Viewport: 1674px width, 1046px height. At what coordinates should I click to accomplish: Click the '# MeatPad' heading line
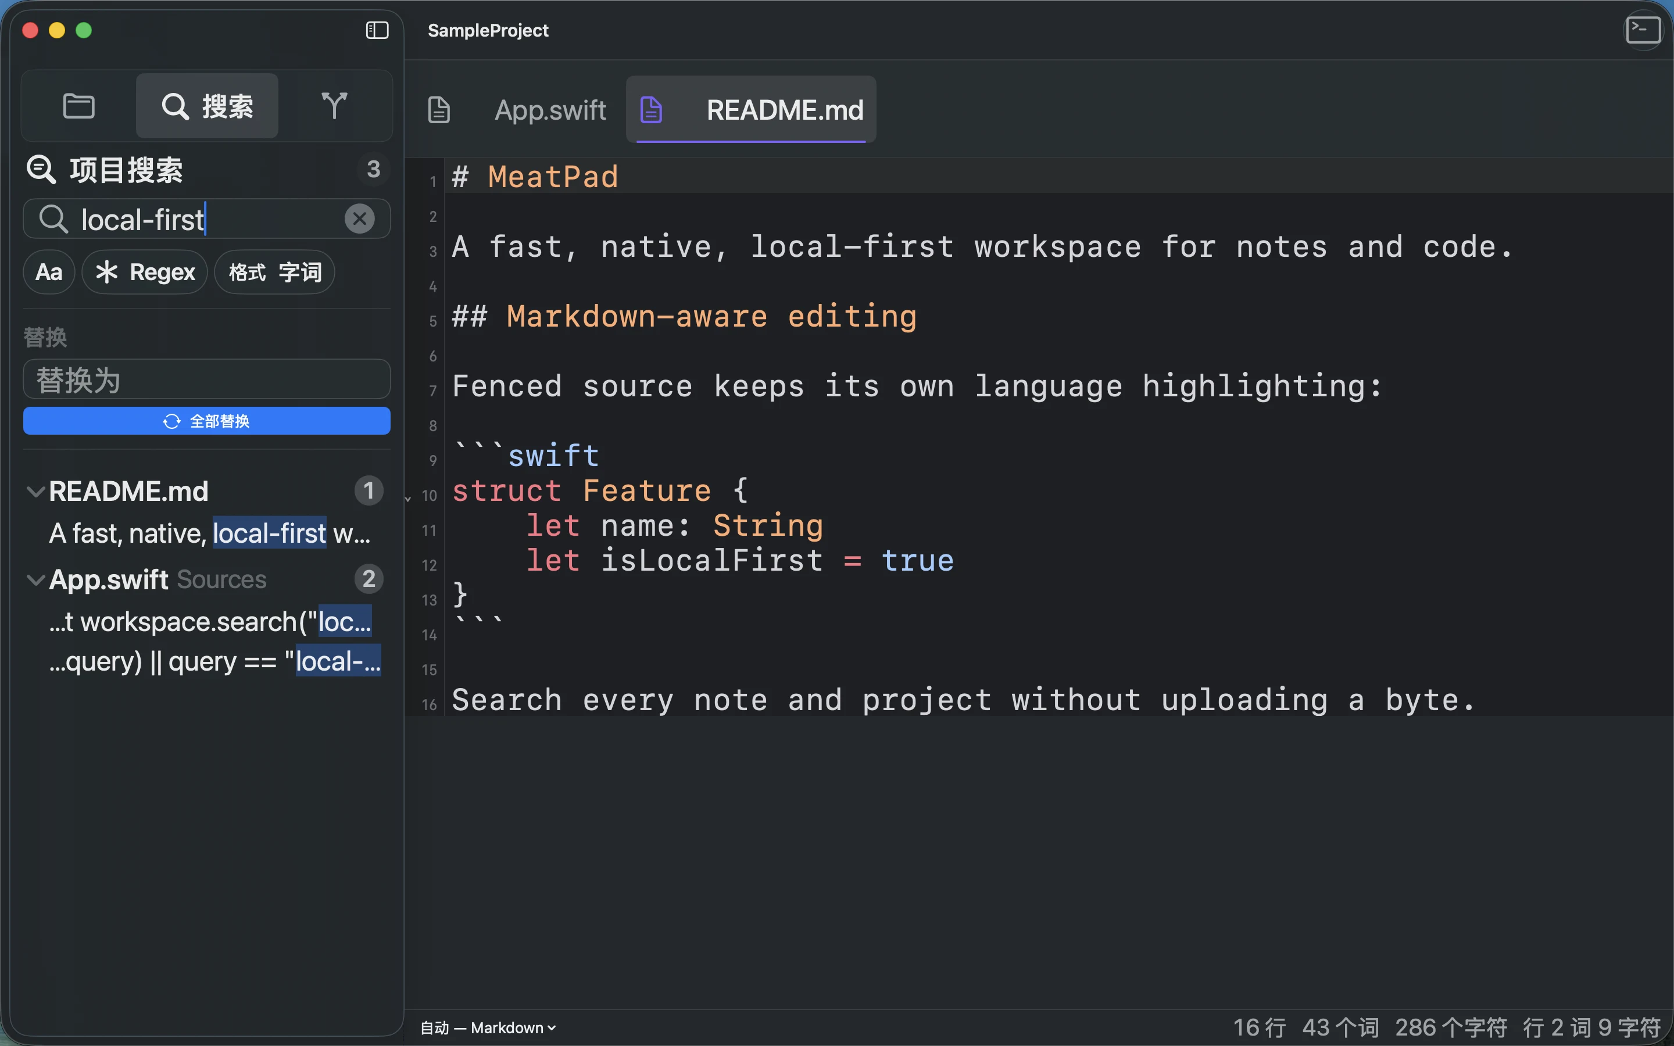coord(535,177)
